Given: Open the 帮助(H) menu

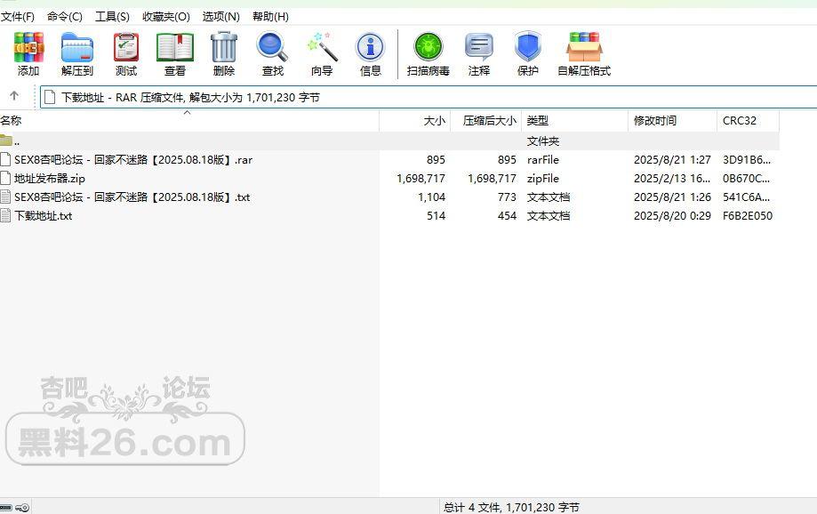Looking at the screenshot, I should coord(270,17).
